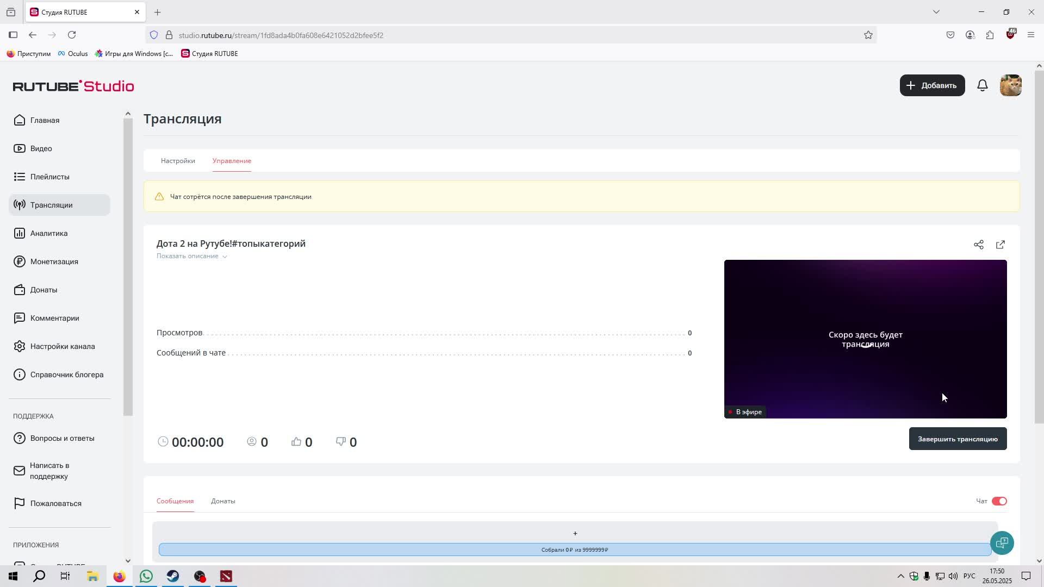The width and height of the screenshot is (1044, 587).
Task: Expand the plus row above donation goal
Action: 575,533
